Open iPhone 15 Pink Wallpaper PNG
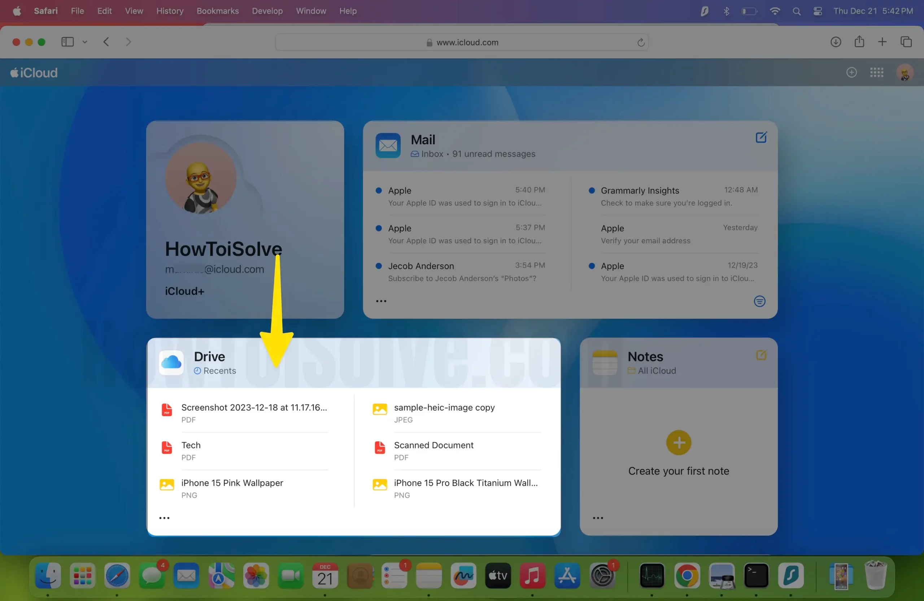The width and height of the screenshot is (924, 601). click(244, 488)
